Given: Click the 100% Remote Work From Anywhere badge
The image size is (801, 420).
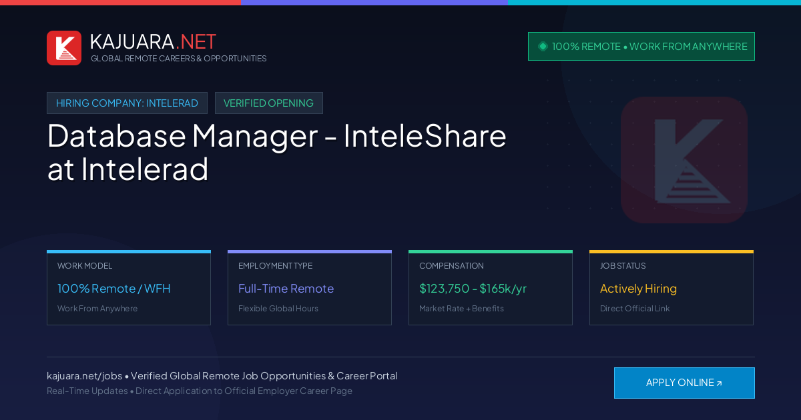Looking at the screenshot, I should (641, 47).
